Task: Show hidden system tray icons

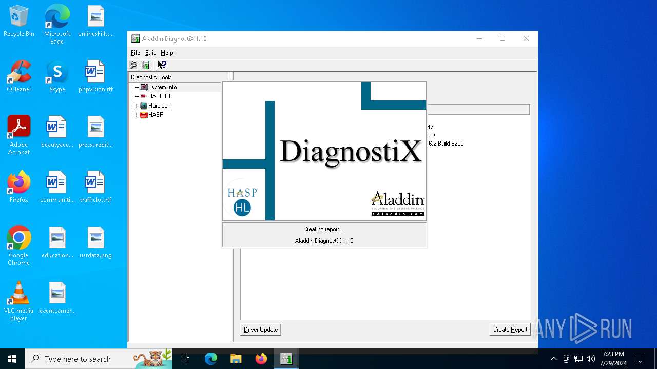Action: pyautogui.click(x=553, y=359)
